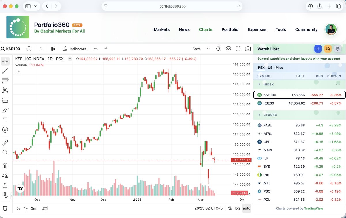Open the forecasting and measurement tools
This screenshot has height=218, width=346.
click(5, 100)
